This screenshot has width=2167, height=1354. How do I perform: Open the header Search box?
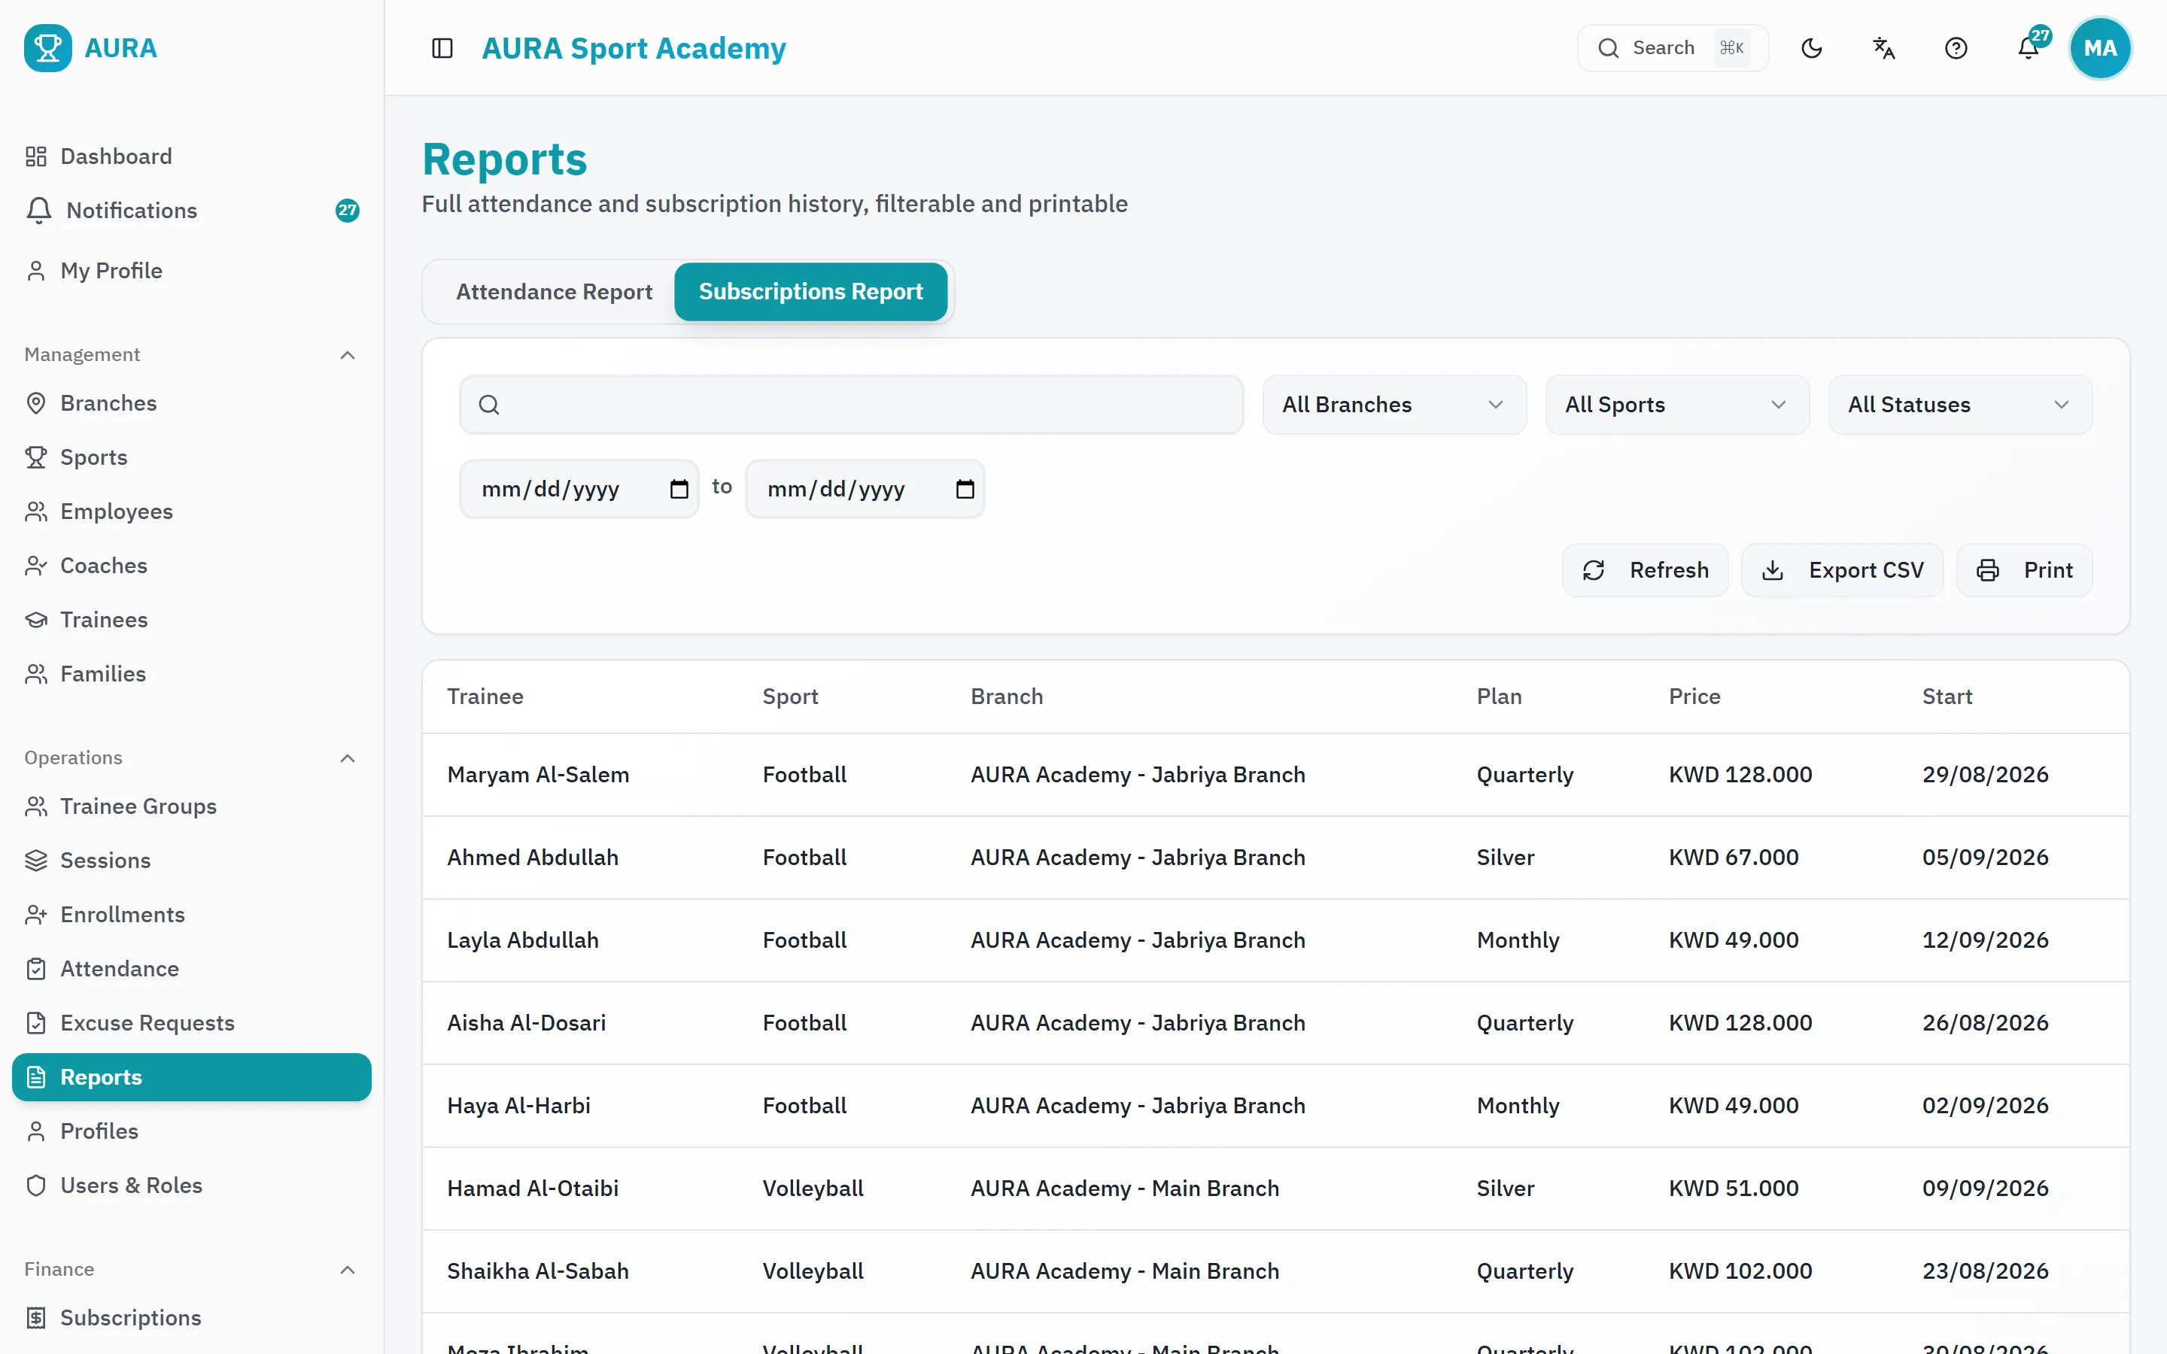point(1672,47)
